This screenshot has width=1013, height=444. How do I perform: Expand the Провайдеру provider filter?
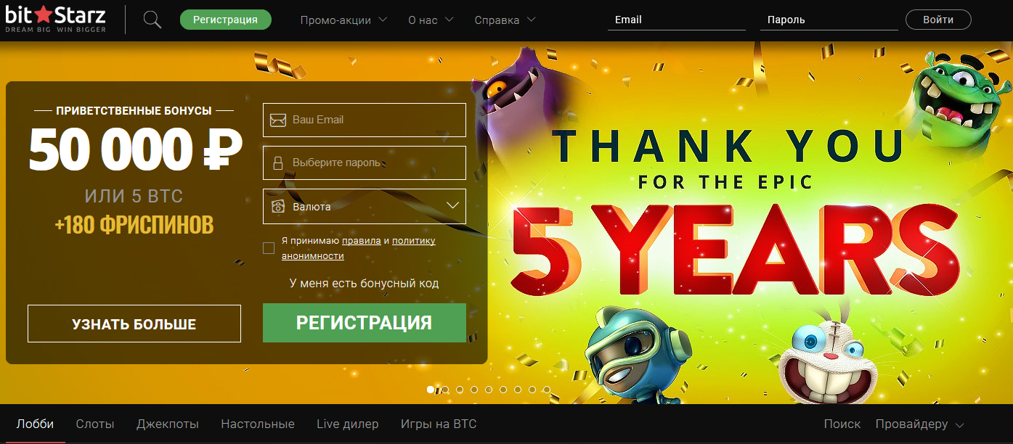pyautogui.click(x=919, y=424)
